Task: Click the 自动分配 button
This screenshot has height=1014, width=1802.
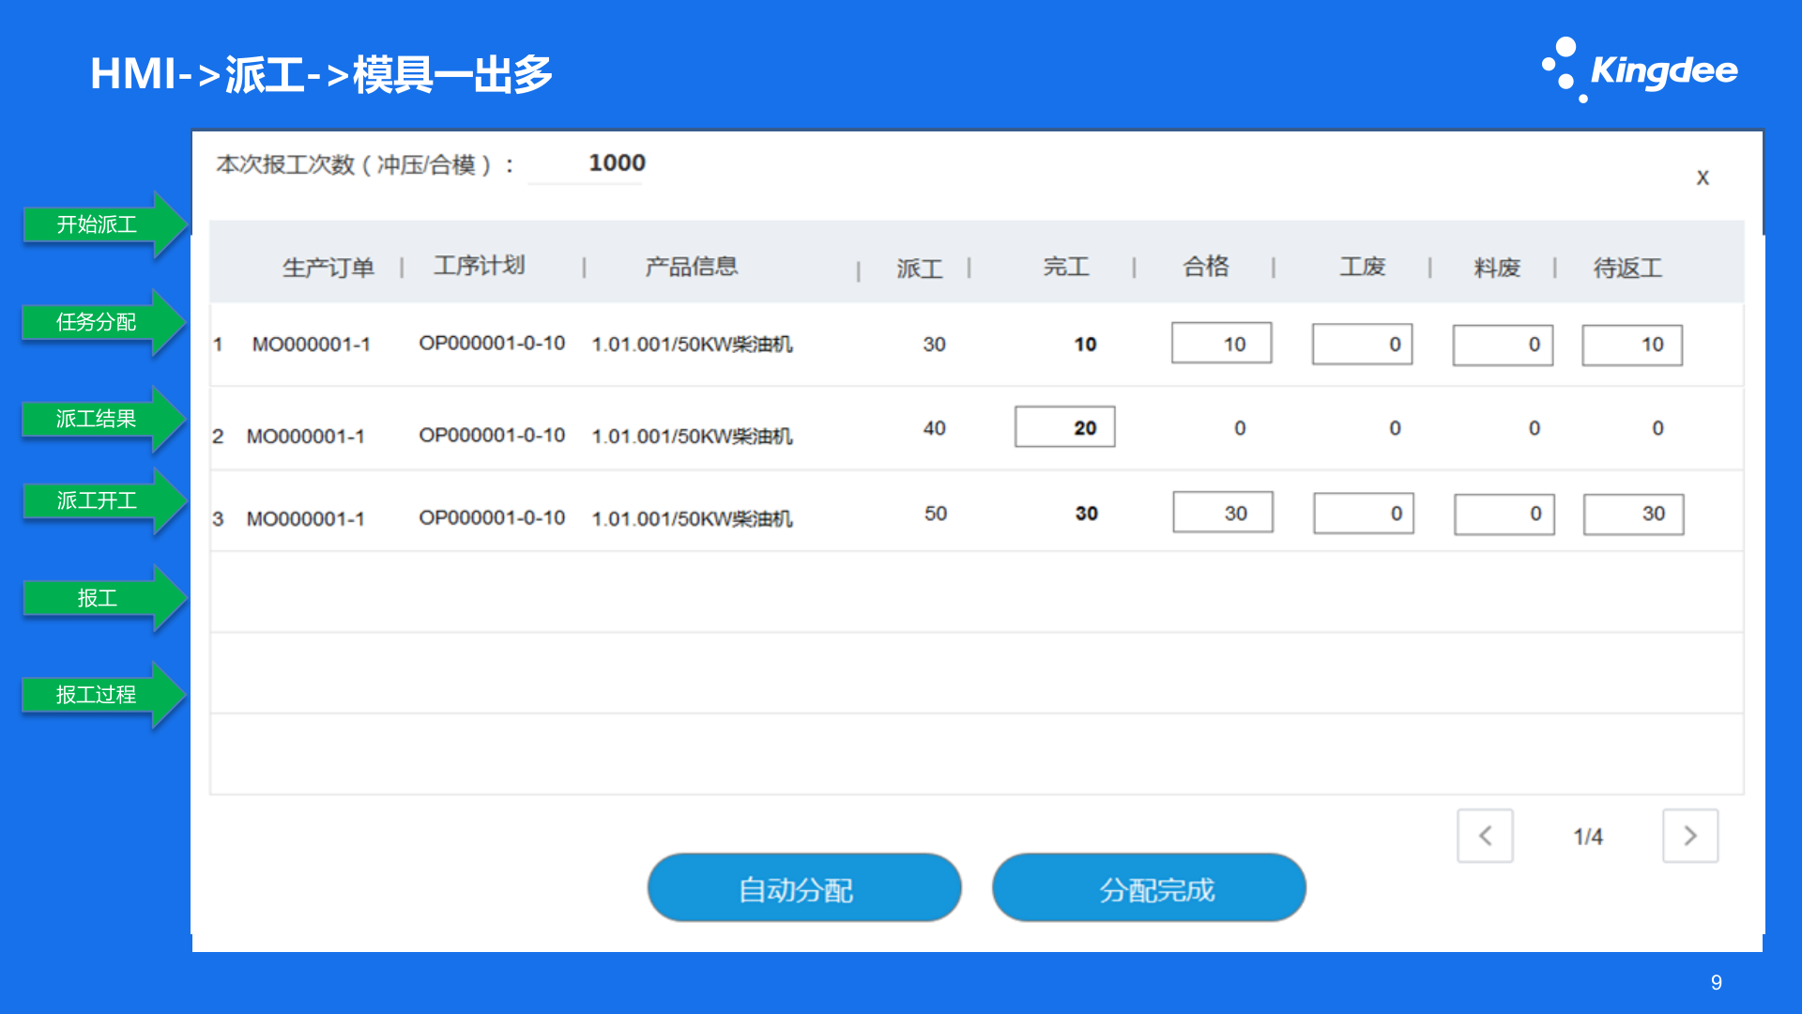Action: [803, 887]
